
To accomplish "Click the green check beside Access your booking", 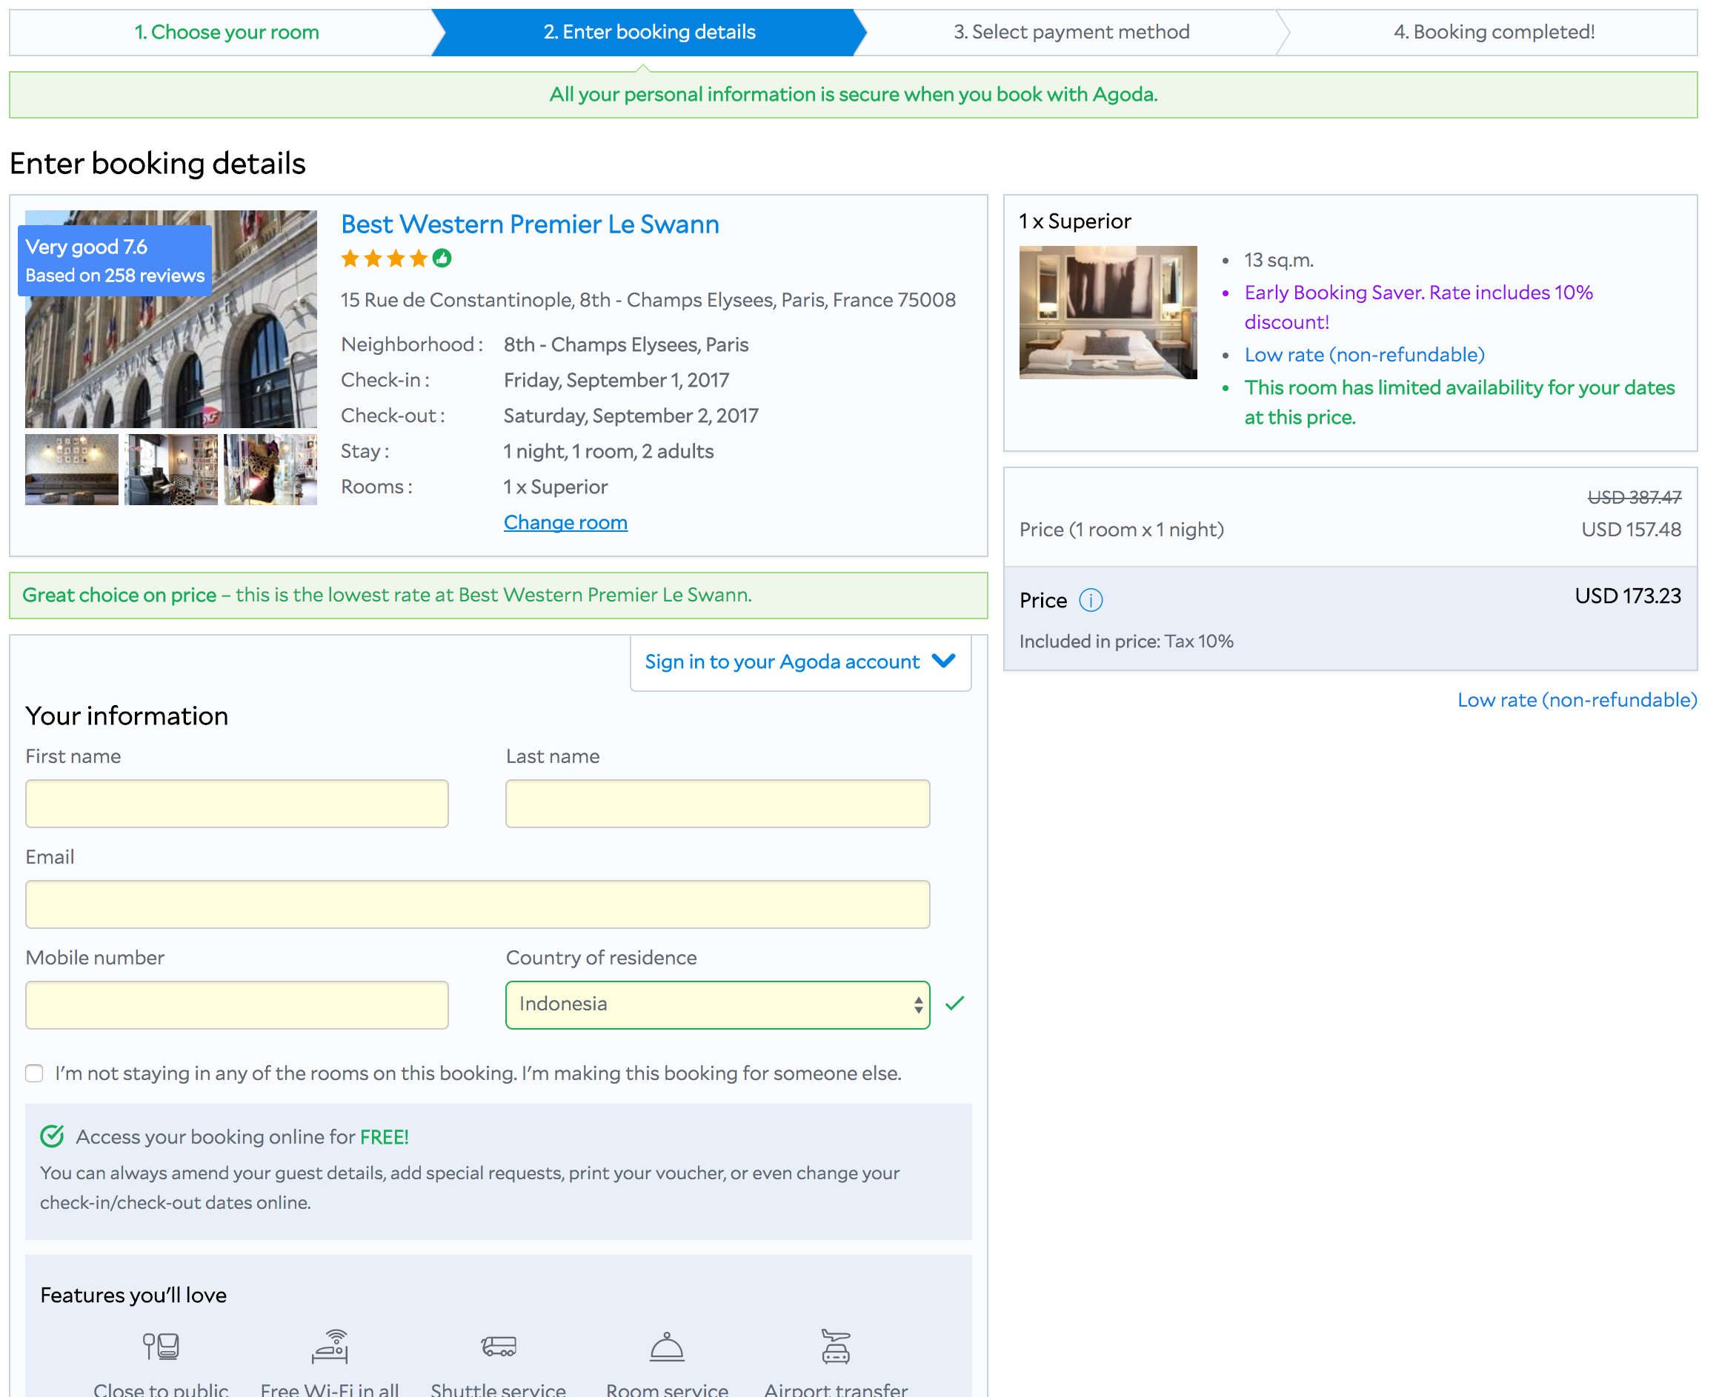I will tap(53, 1136).
